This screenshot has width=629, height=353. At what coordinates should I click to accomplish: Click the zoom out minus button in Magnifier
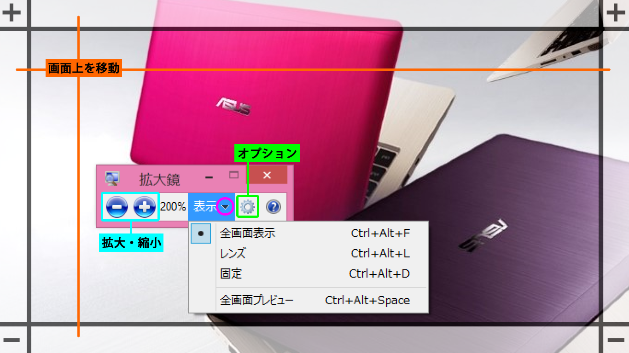coord(116,207)
